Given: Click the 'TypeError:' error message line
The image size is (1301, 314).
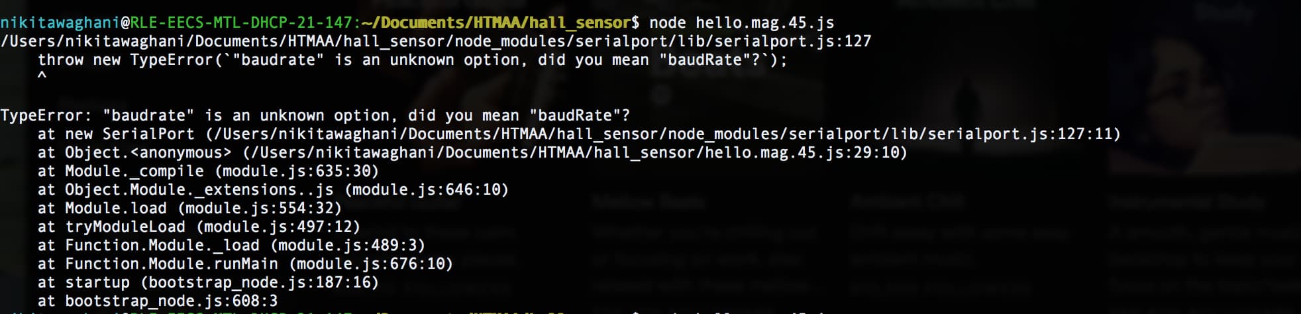Looking at the screenshot, I should tap(315, 116).
